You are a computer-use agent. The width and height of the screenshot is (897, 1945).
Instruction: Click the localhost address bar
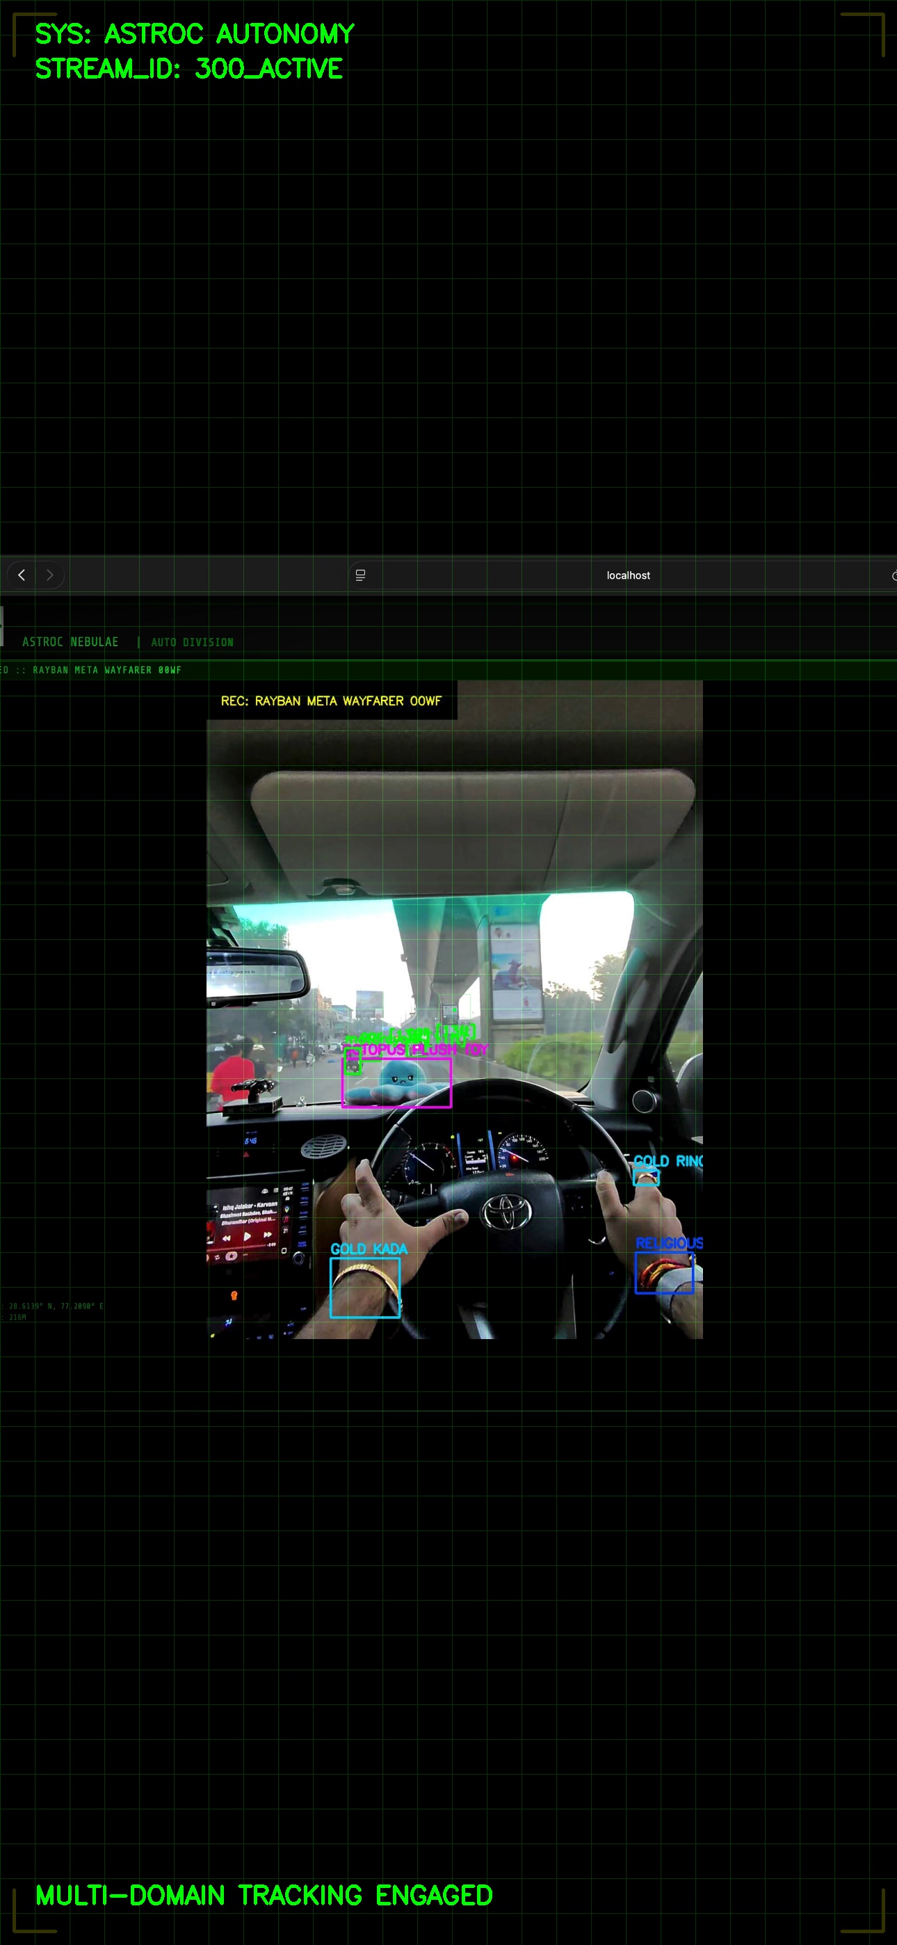(627, 575)
